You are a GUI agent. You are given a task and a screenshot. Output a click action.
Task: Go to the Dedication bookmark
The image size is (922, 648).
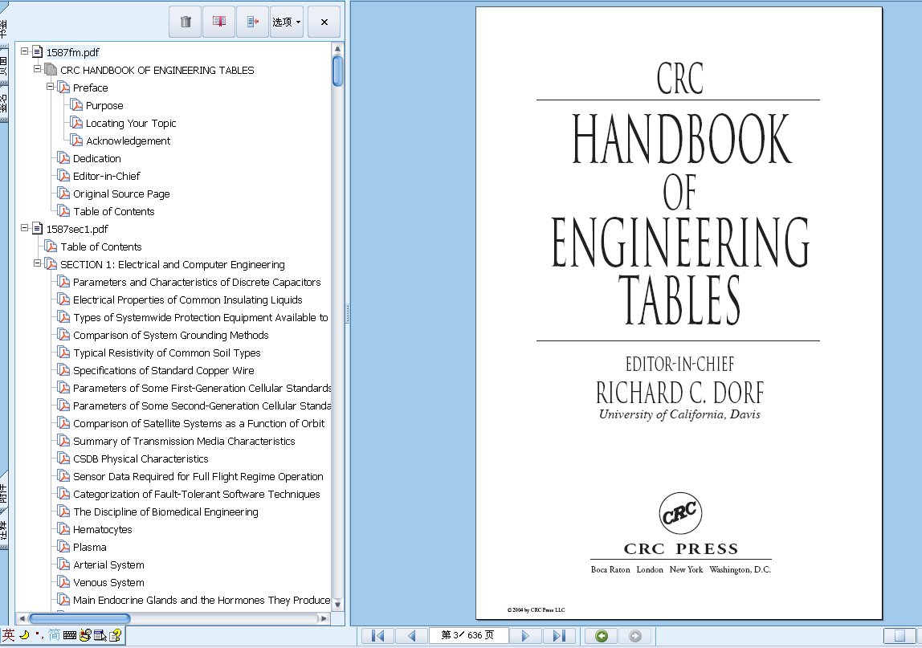point(96,159)
